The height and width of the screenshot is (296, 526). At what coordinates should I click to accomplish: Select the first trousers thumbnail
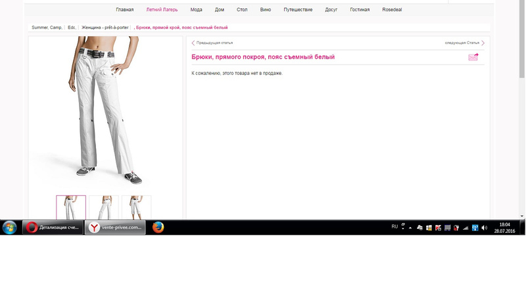point(71,208)
